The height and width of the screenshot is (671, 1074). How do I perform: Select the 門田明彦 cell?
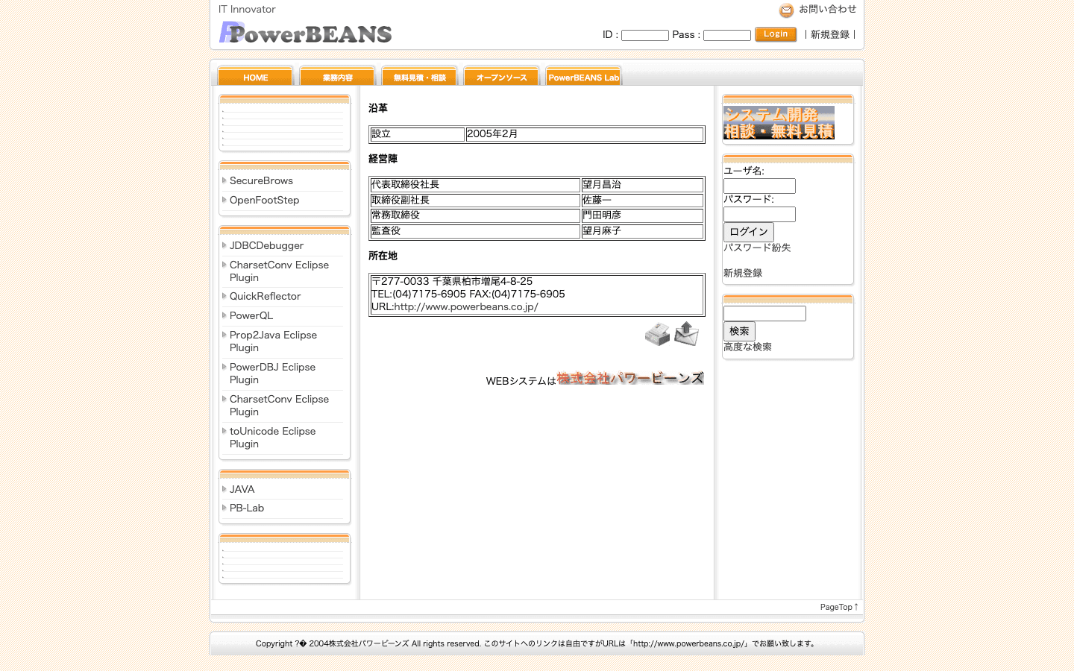tap(642, 215)
